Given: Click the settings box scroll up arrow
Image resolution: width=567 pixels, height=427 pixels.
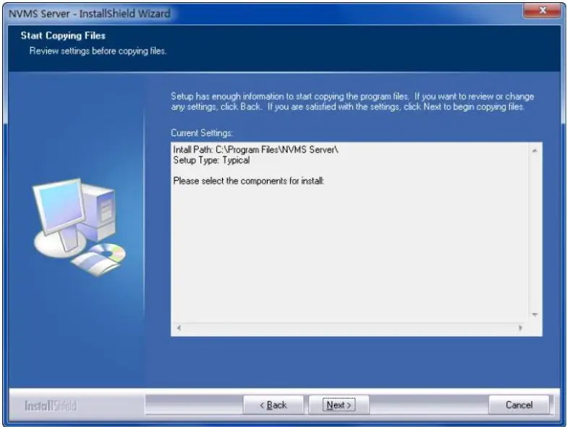Looking at the screenshot, I should tap(535, 151).
